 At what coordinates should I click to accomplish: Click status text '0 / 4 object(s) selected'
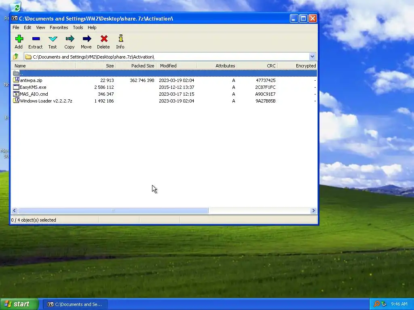(x=34, y=220)
